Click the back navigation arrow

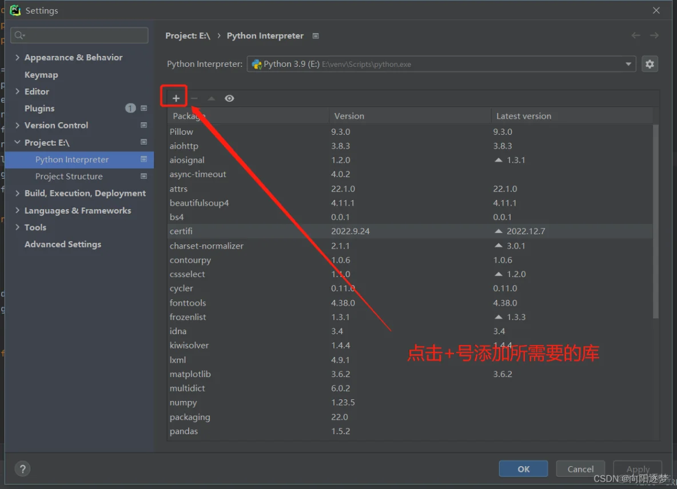[x=636, y=35]
